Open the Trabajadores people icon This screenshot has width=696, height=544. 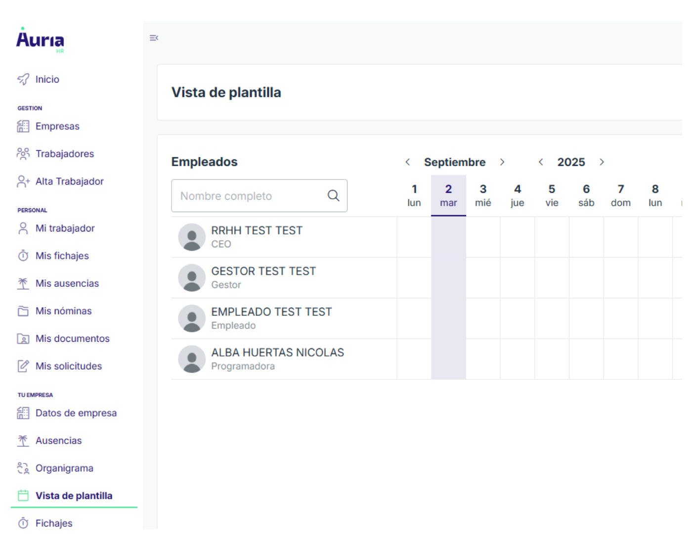click(x=23, y=153)
